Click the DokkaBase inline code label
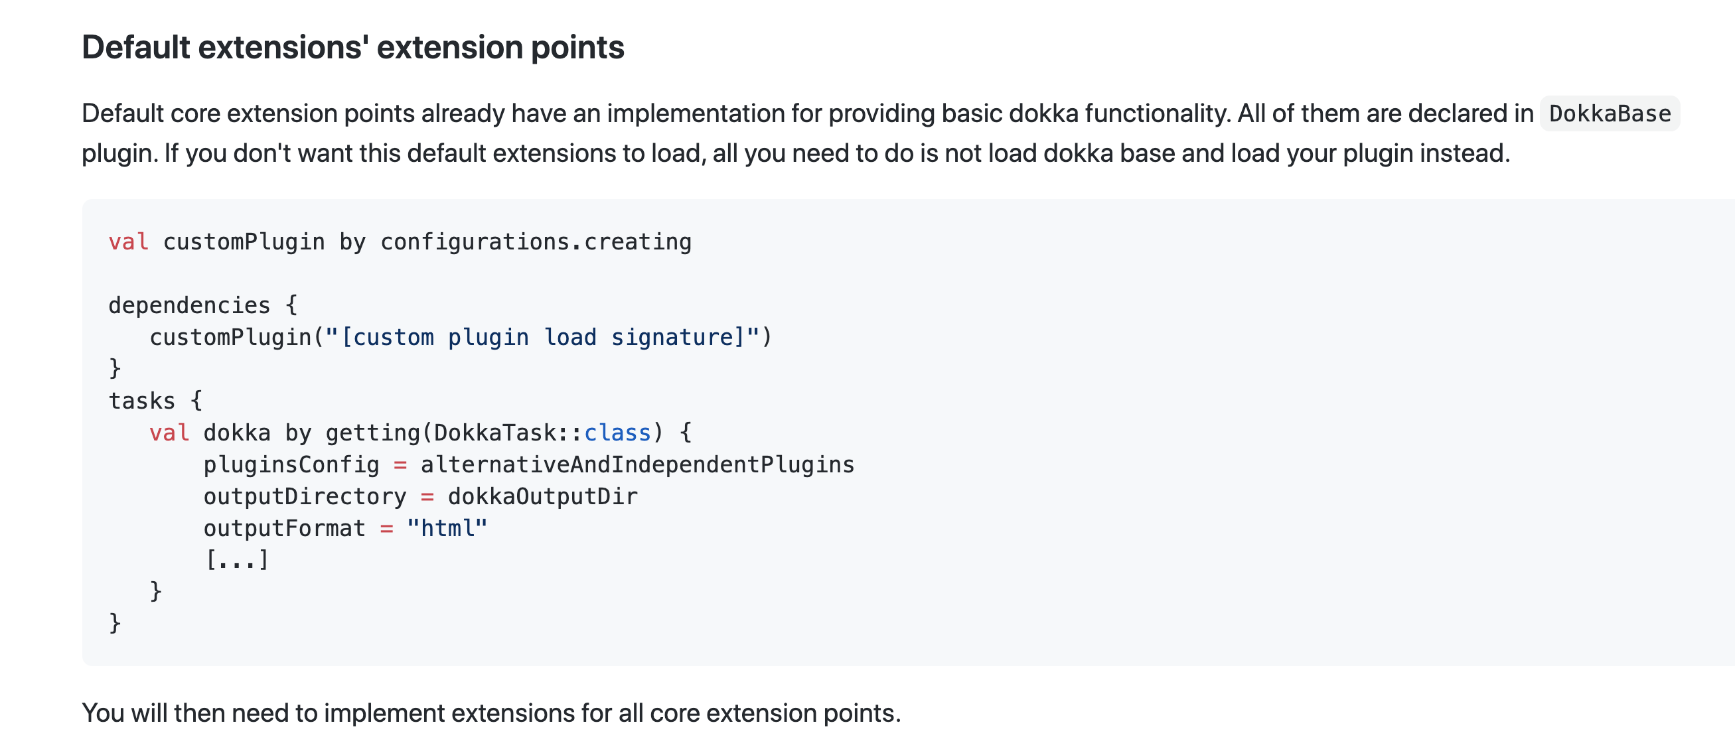The image size is (1735, 751). coord(1610,113)
